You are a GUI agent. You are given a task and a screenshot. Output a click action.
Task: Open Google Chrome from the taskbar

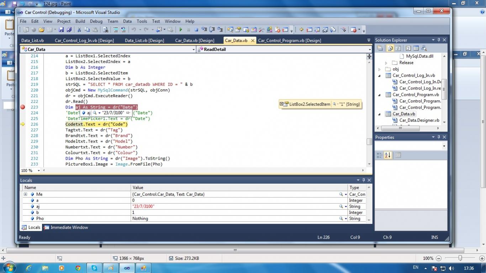(78, 268)
